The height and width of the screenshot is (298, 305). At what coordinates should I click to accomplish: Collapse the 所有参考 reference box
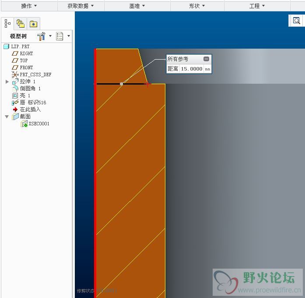coord(206,59)
